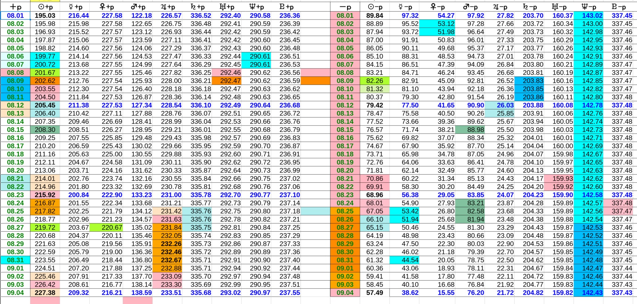Viewport: 637px width, 304px height.
Task: Select the cyan-highlighted 08.31 date cell
Action: (x=15, y=260)
